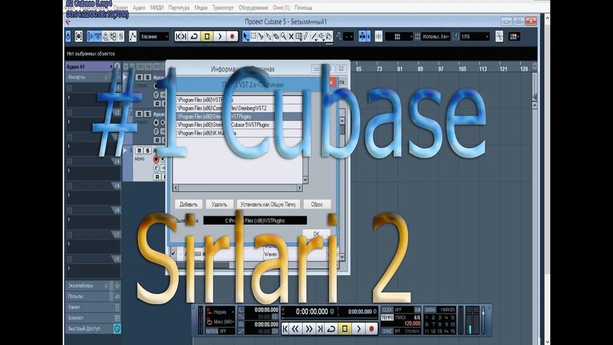The width and height of the screenshot is (613, 345).
Task: Open the Помощь menu
Action: click(303, 8)
